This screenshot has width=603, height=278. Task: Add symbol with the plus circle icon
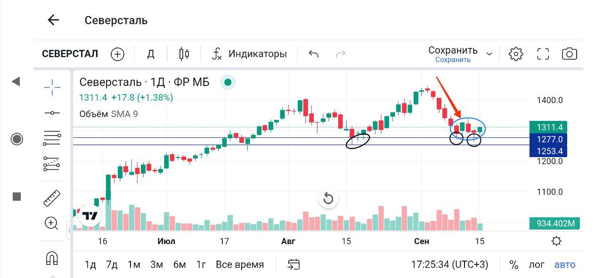[x=117, y=54]
